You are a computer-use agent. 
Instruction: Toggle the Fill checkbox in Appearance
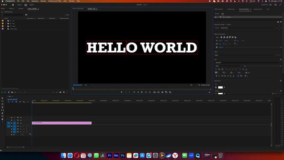coord(216,87)
